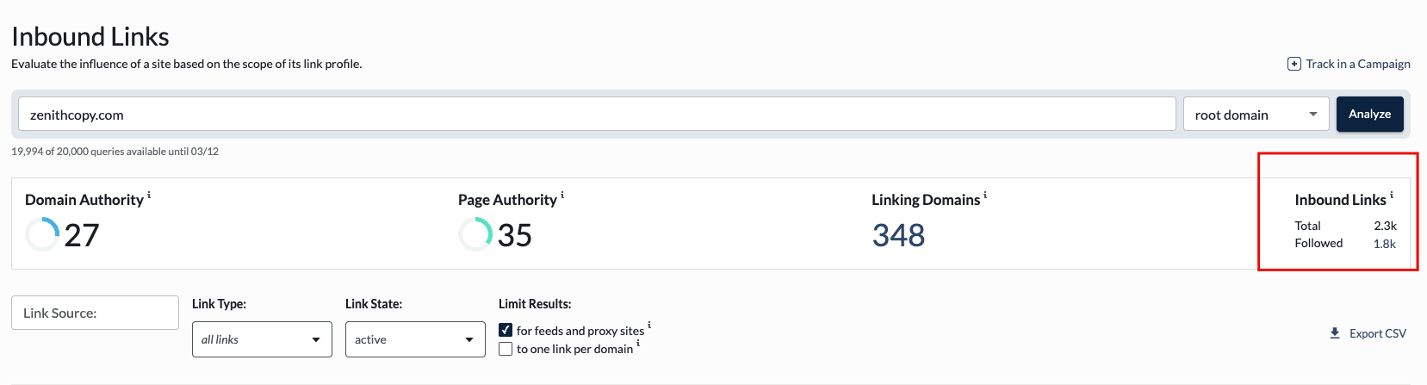Open Domain Authority info tooltip icon

click(149, 196)
